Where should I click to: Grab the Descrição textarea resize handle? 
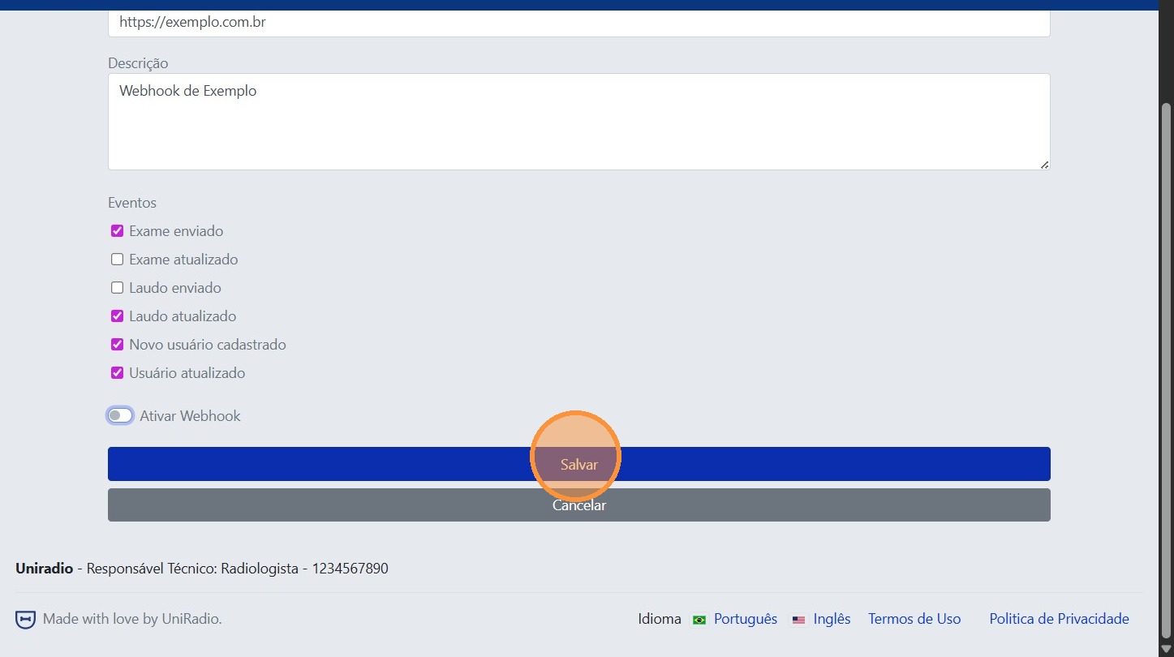point(1044,165)
